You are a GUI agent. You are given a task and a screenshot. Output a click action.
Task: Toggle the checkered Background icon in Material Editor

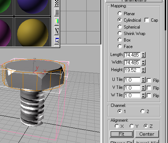[57, 3]
